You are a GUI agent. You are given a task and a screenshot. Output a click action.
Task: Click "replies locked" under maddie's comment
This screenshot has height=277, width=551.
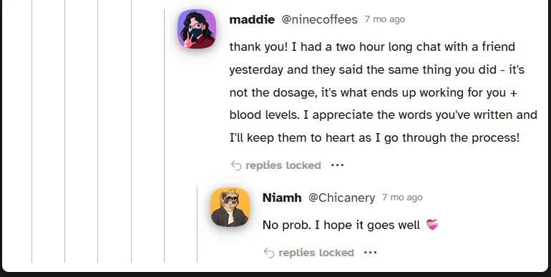point(283,165)
